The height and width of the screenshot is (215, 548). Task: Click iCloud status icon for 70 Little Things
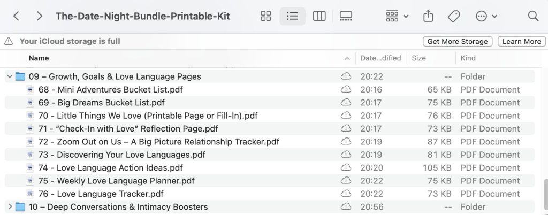tap(346, 115)
